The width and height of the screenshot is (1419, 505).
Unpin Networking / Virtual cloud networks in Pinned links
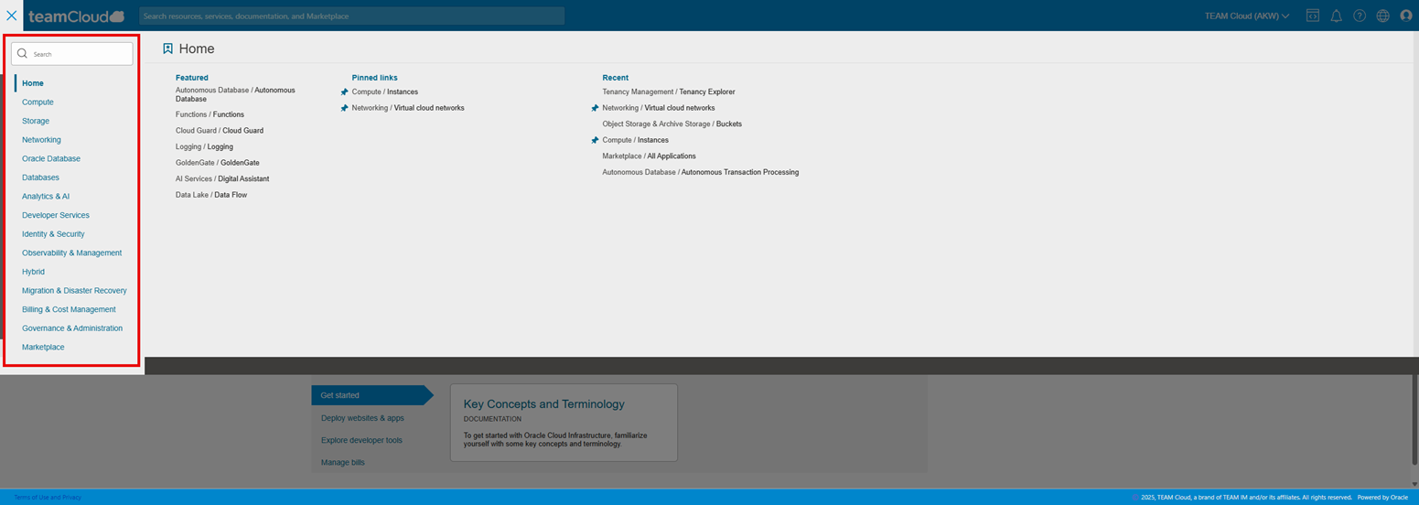345,108
